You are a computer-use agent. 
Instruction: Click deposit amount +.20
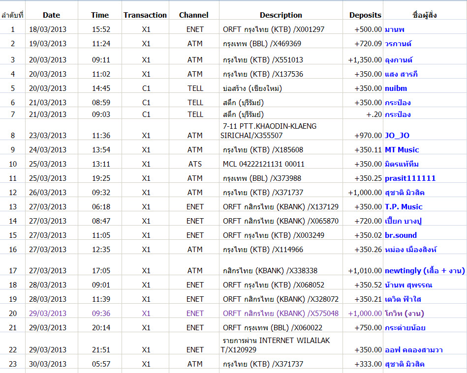coord(374,115)
